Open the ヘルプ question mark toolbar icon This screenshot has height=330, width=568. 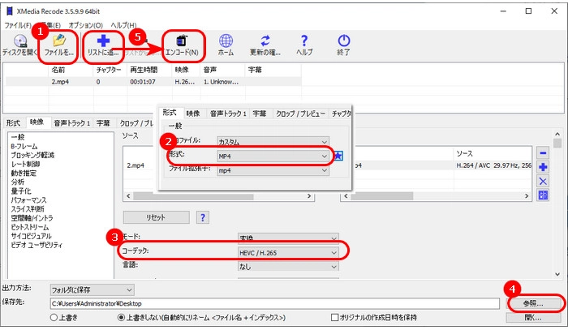point(304,41)
